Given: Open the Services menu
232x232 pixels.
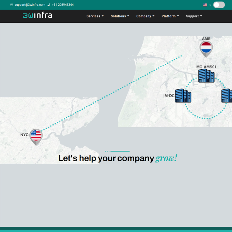Looking at the screenshot, I should [95, 16].
